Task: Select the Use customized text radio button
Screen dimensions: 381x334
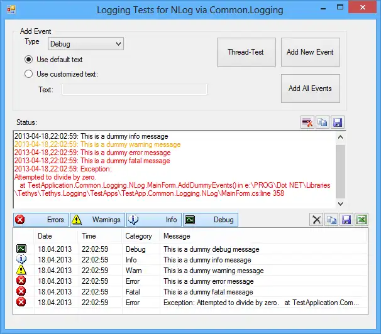Action: [29, 73]
